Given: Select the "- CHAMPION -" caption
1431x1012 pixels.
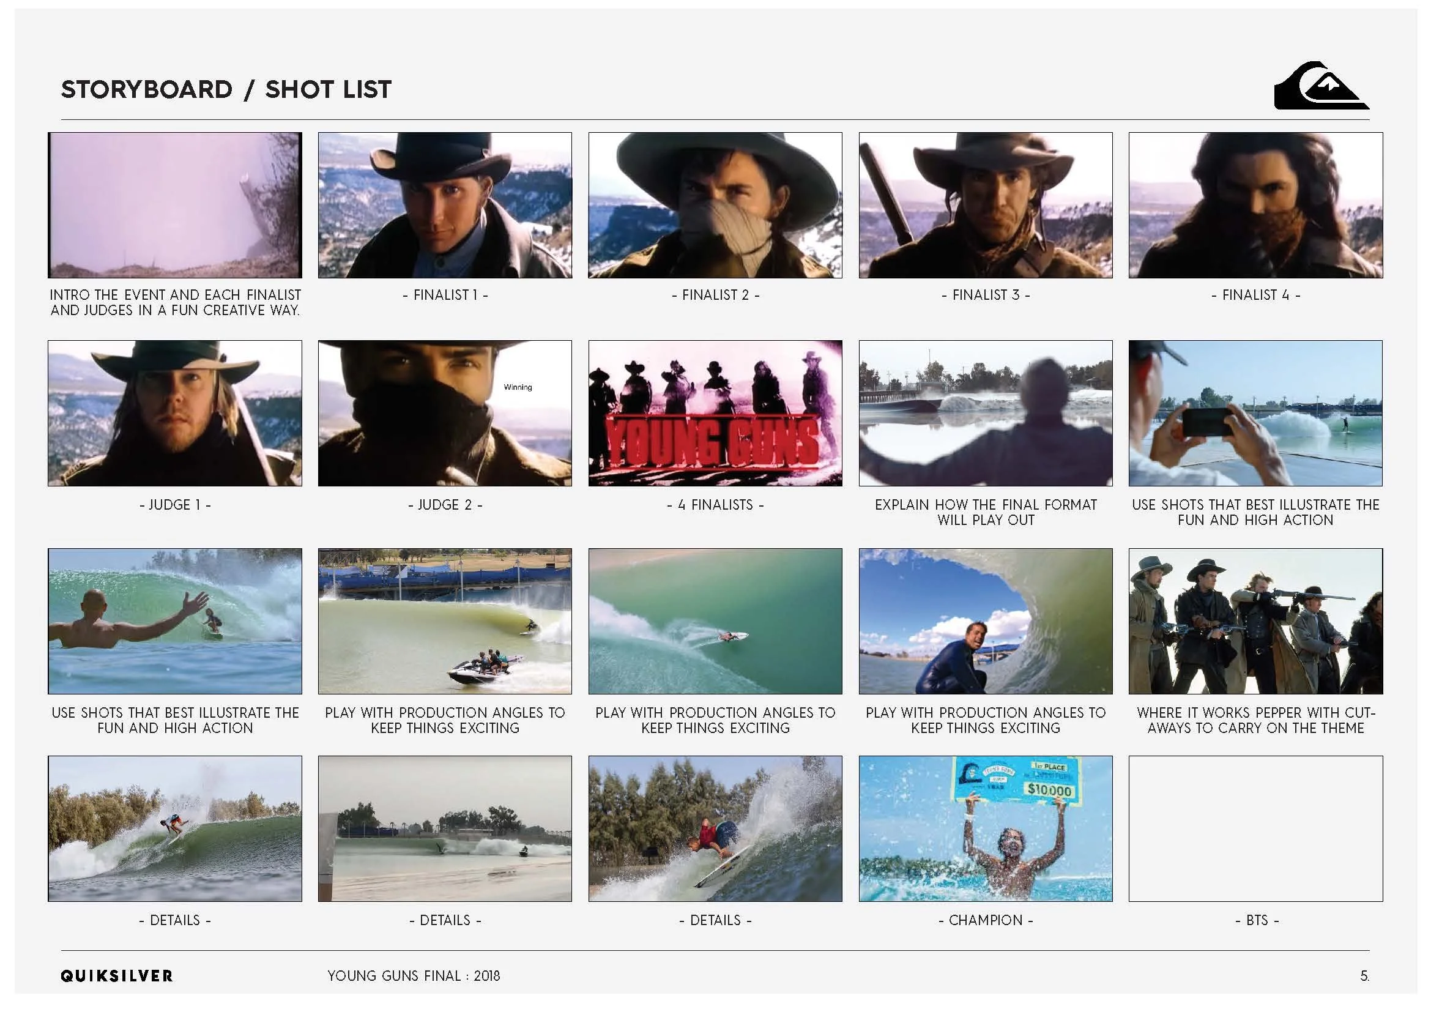Looking at the screenshot, I should [x=986, y=920].
